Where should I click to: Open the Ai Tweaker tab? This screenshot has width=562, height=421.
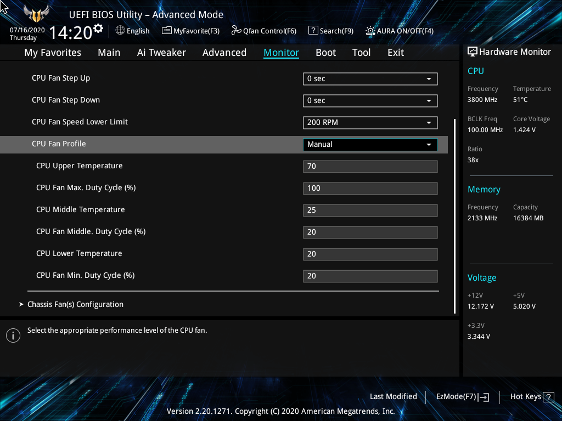click(x=161, y=53)
